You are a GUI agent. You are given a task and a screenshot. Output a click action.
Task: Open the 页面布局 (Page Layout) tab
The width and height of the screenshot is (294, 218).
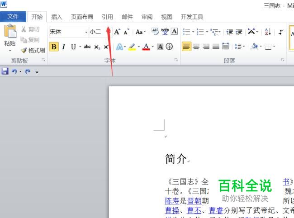tap(82, 17)
